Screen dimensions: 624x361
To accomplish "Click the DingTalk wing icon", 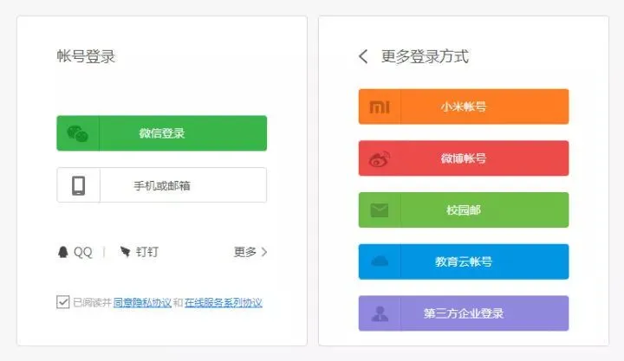I will pyautogui.click(x=125, y=251).
